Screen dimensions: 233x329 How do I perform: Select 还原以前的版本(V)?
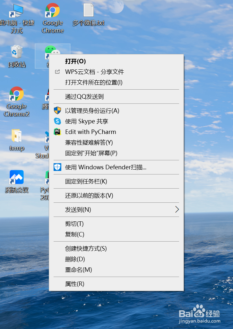pyautogui.click(x=116, y=196)
